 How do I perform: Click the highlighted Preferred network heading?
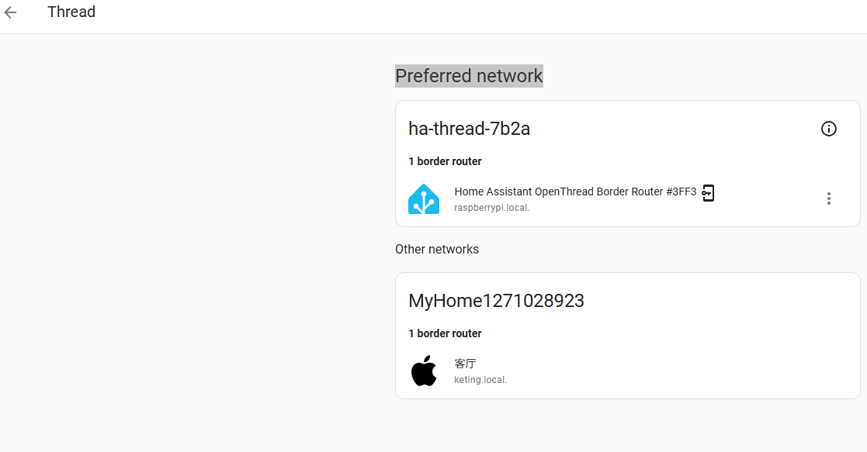469,76
